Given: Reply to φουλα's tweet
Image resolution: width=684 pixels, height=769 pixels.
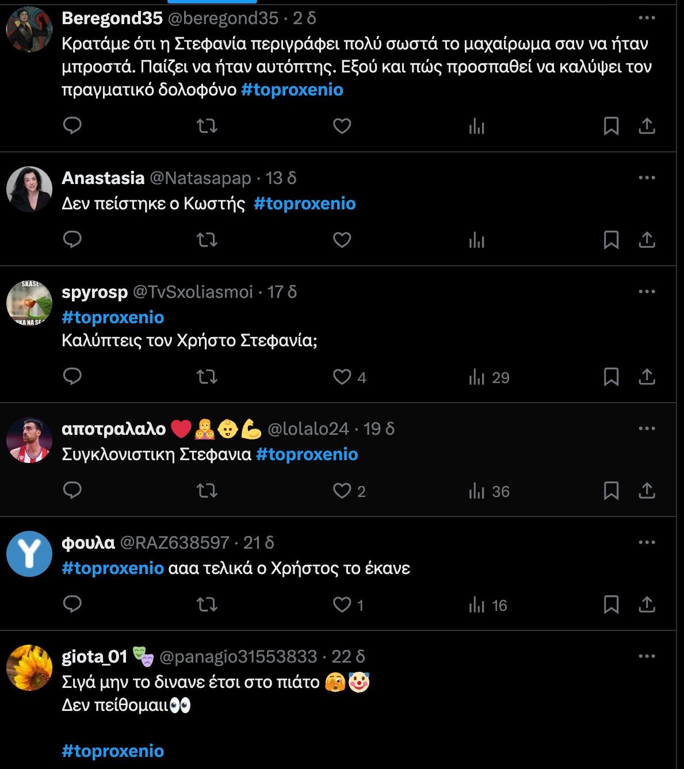Looking at the screenshot, I should (x=72, y=604).
